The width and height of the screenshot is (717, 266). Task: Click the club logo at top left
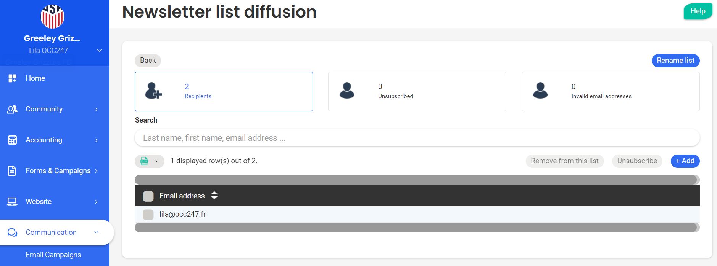52,17
